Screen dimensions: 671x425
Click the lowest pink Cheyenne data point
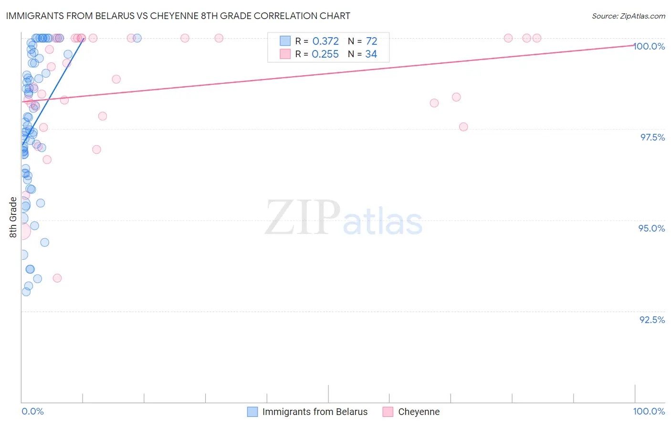(x=57, y=278)
